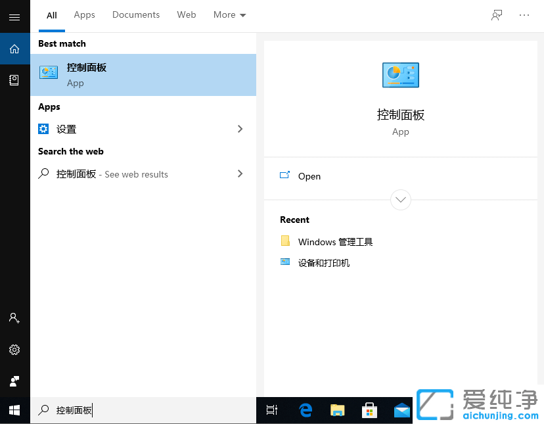
Task: Click the feedback icon at top right
Action: coord(497,14)
